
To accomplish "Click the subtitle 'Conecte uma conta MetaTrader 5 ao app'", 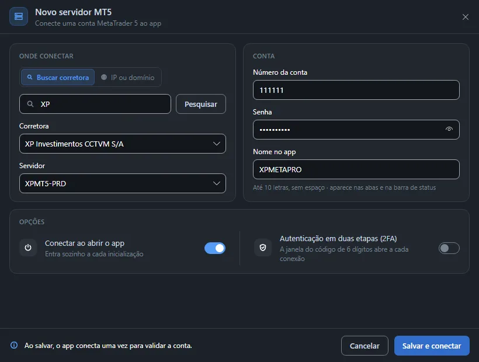I will (98, 23).
